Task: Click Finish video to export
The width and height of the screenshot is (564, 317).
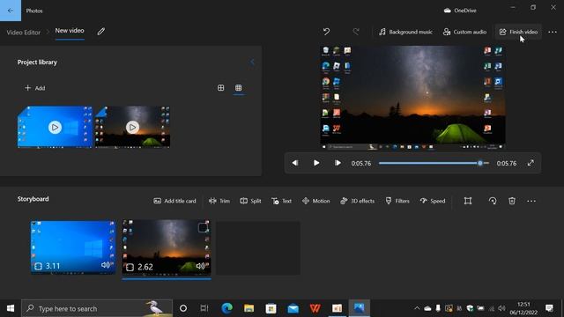Action: click(x=518, y=32)
